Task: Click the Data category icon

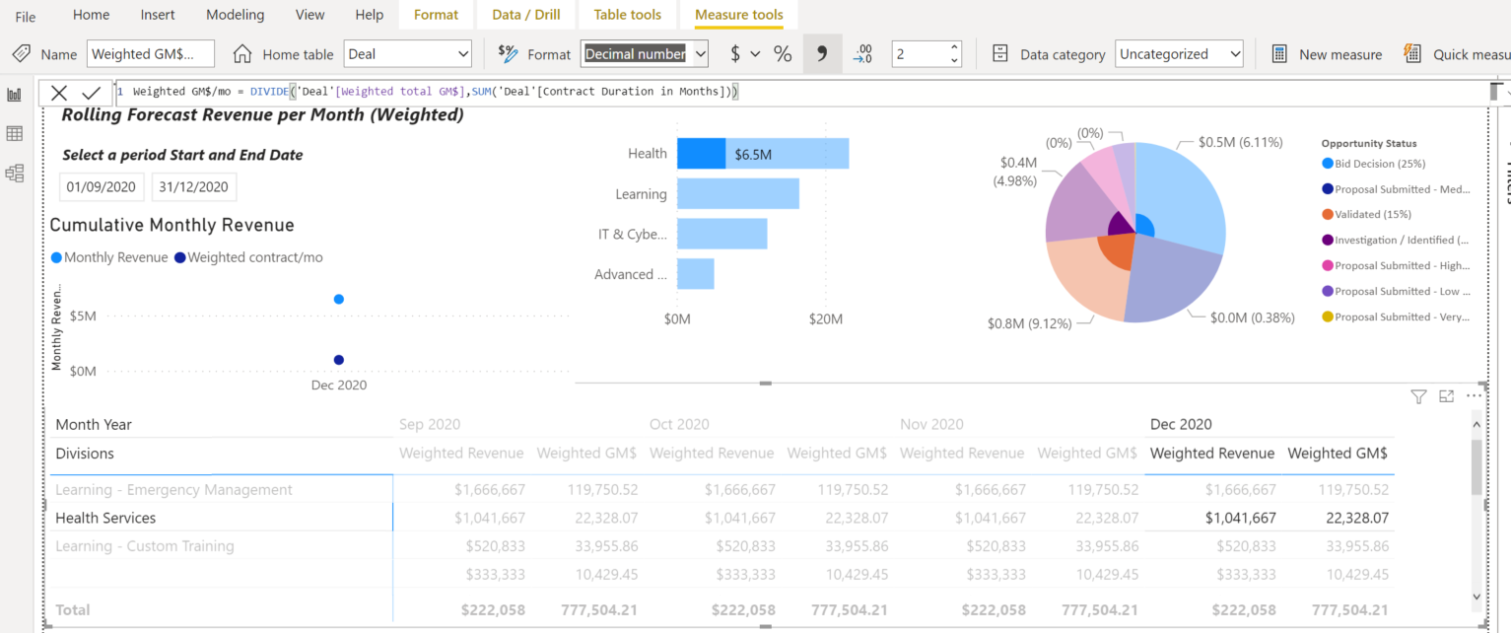Action: [1000, 54]
